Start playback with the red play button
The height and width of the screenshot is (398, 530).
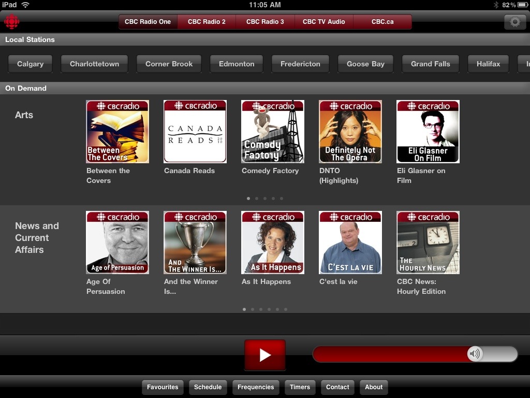[265, 354]
